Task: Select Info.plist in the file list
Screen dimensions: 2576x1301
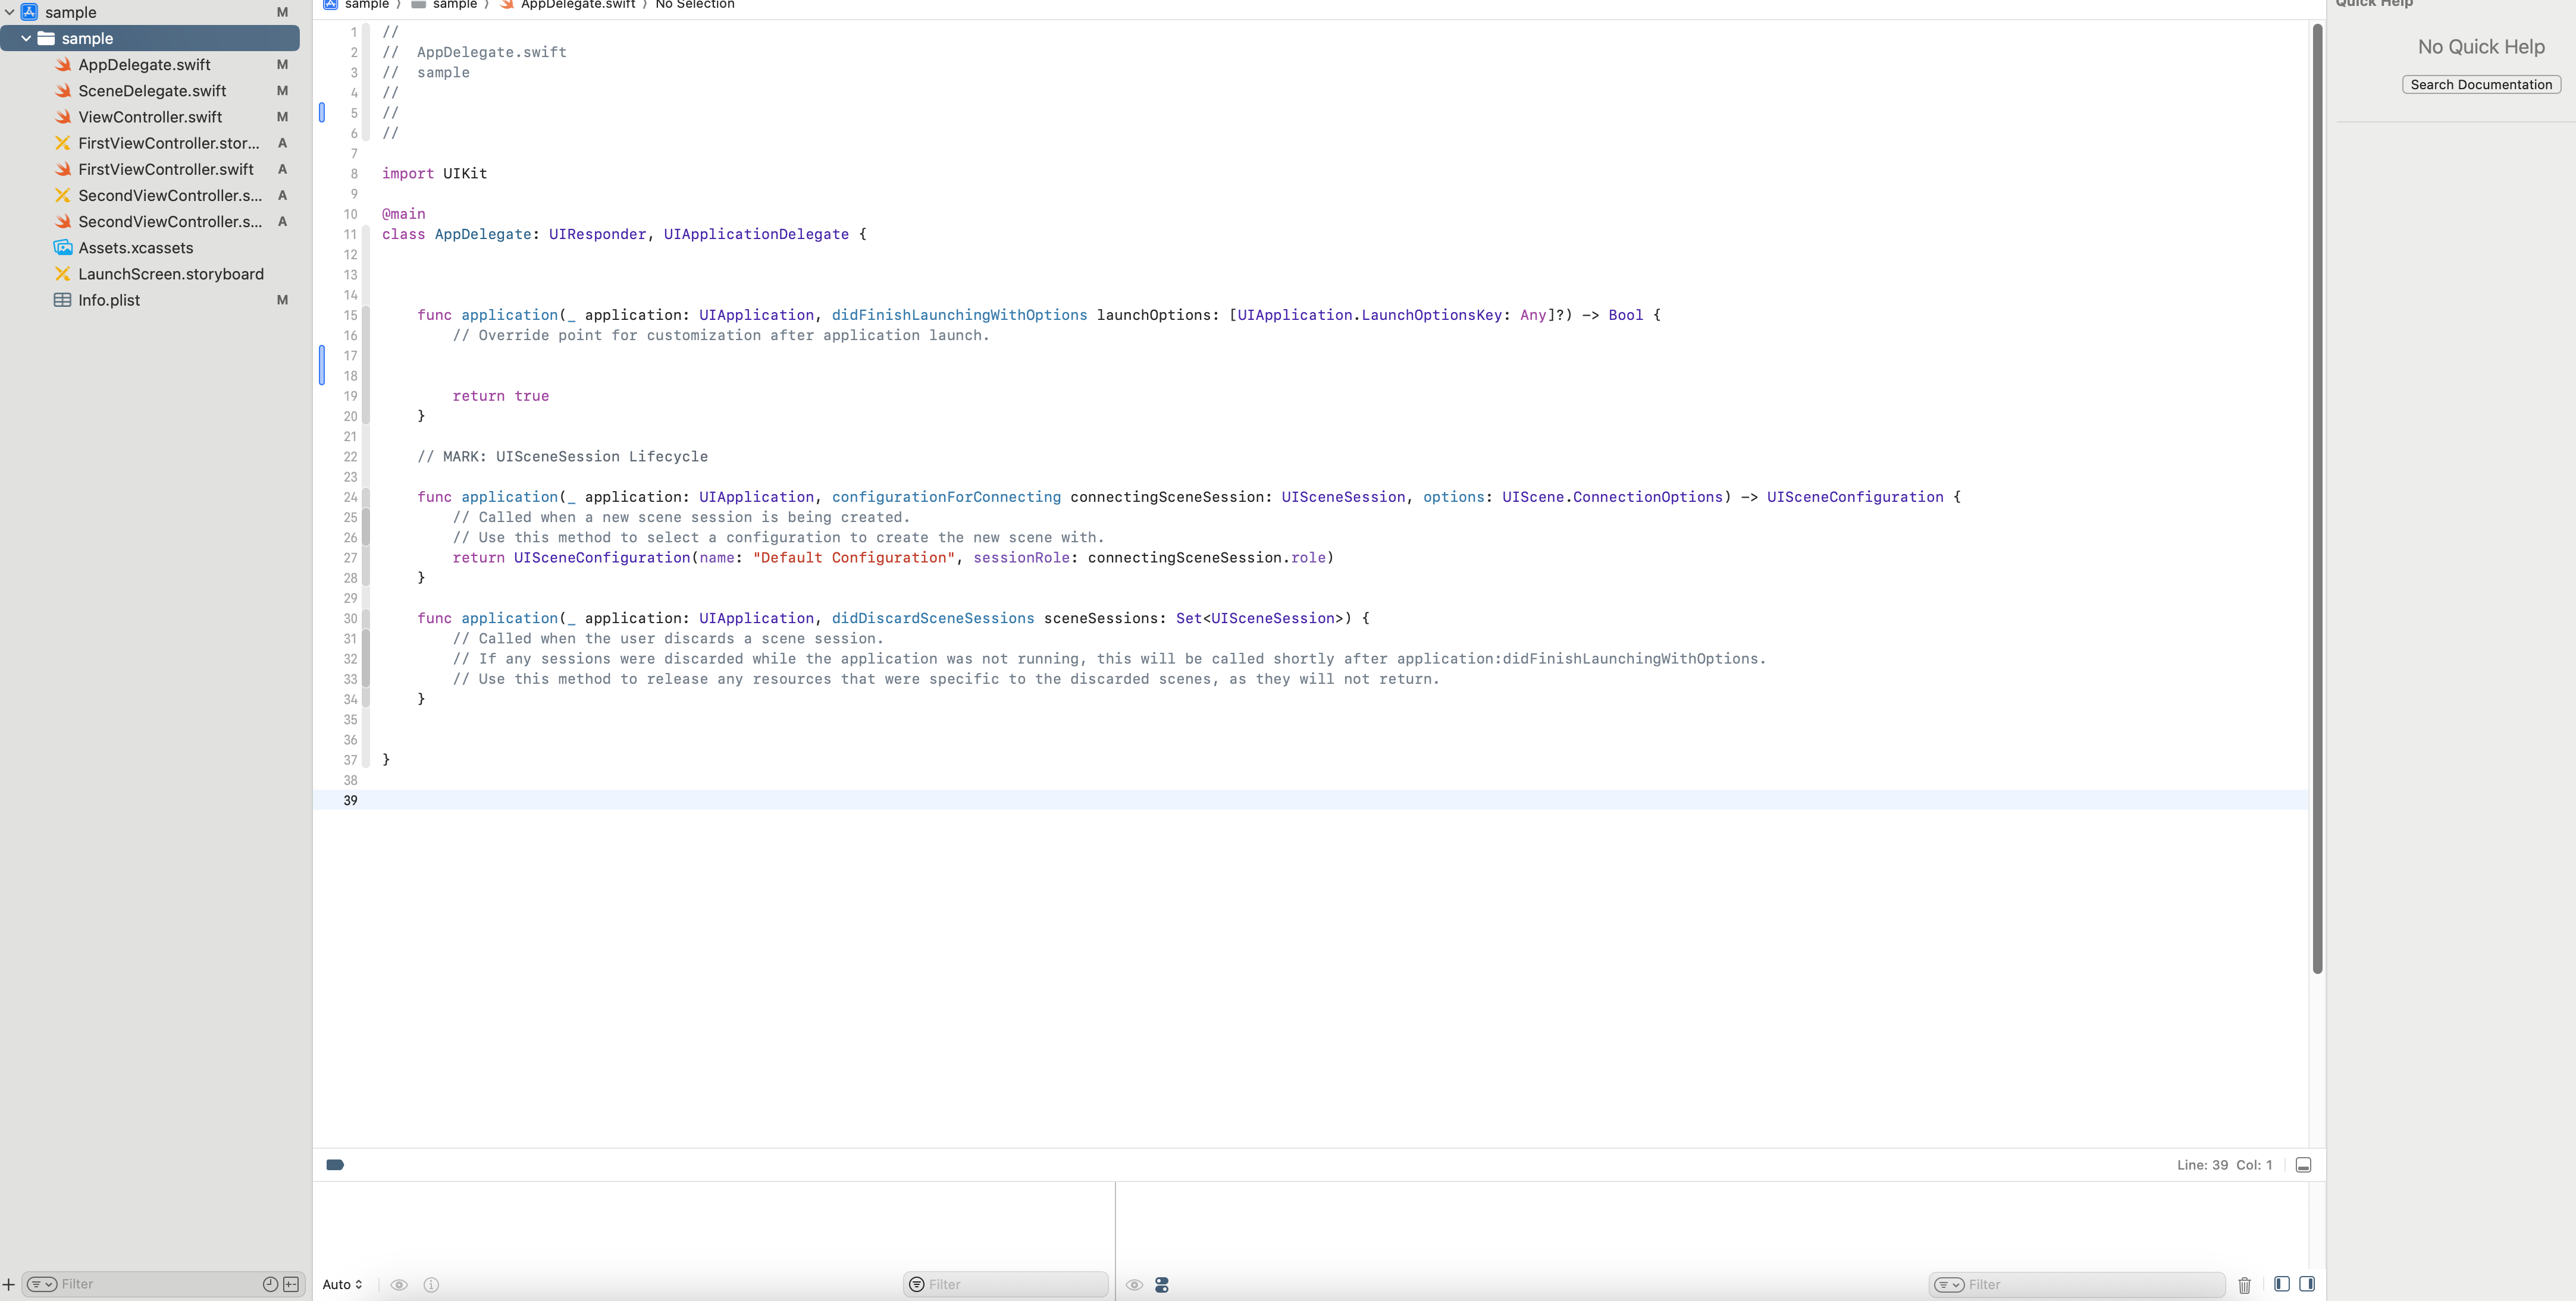Action: click(109, 300)
